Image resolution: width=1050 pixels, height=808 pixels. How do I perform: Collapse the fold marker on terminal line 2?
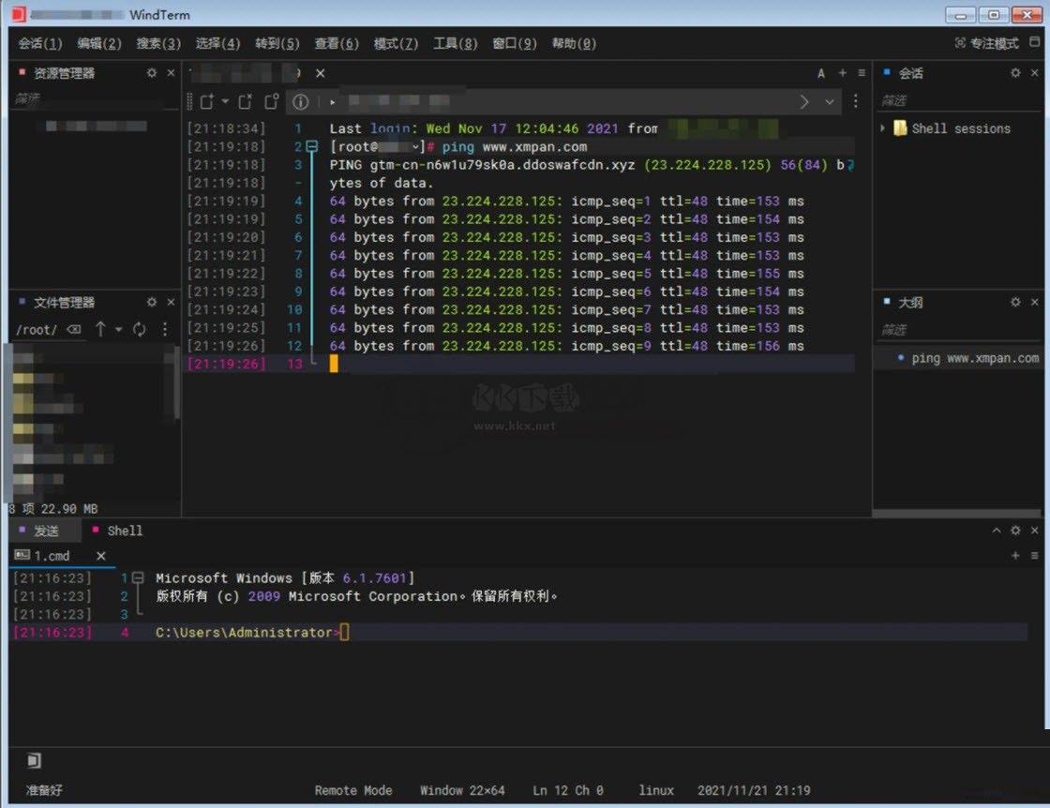pos(313,147)
